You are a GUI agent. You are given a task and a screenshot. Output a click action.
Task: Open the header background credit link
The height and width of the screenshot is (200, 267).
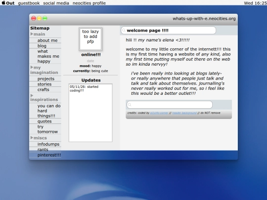tap(184, 113)
